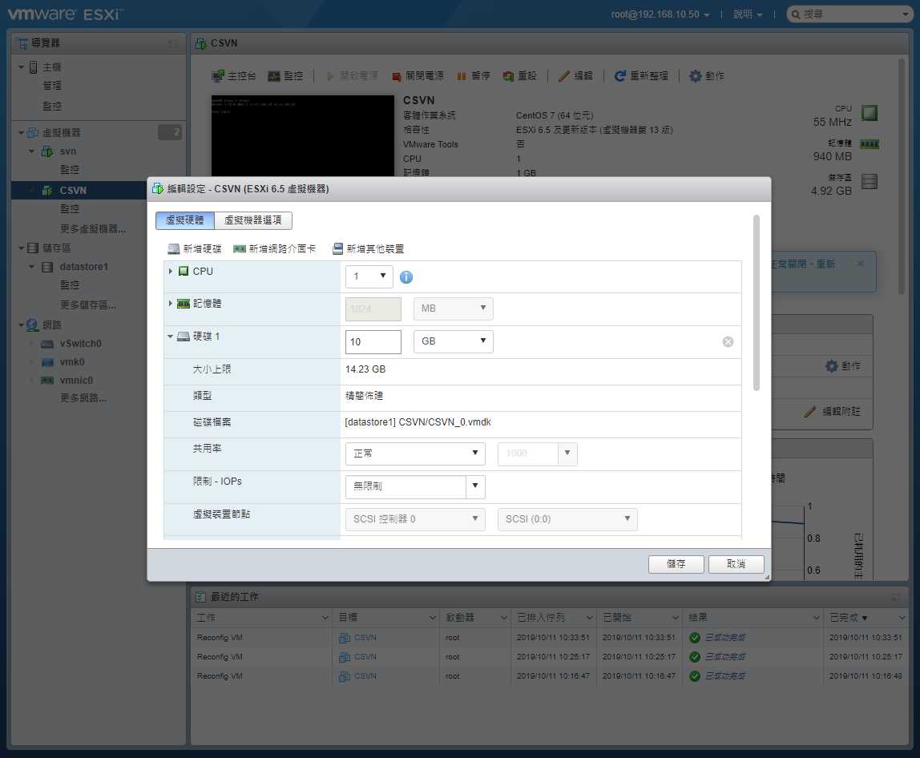Click the refresh (重新整理) icon
The width and height of the screenshot is (920, 758).
[619, 76]
